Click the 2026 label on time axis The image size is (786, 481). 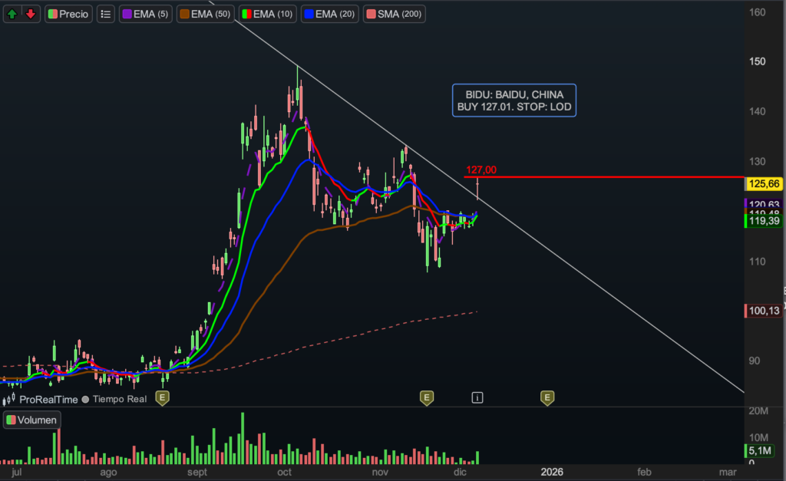pyautogui.click(x=552, y=471)
